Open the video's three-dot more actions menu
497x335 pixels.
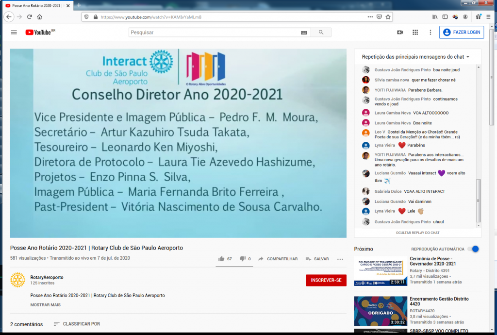click(340, 259)
